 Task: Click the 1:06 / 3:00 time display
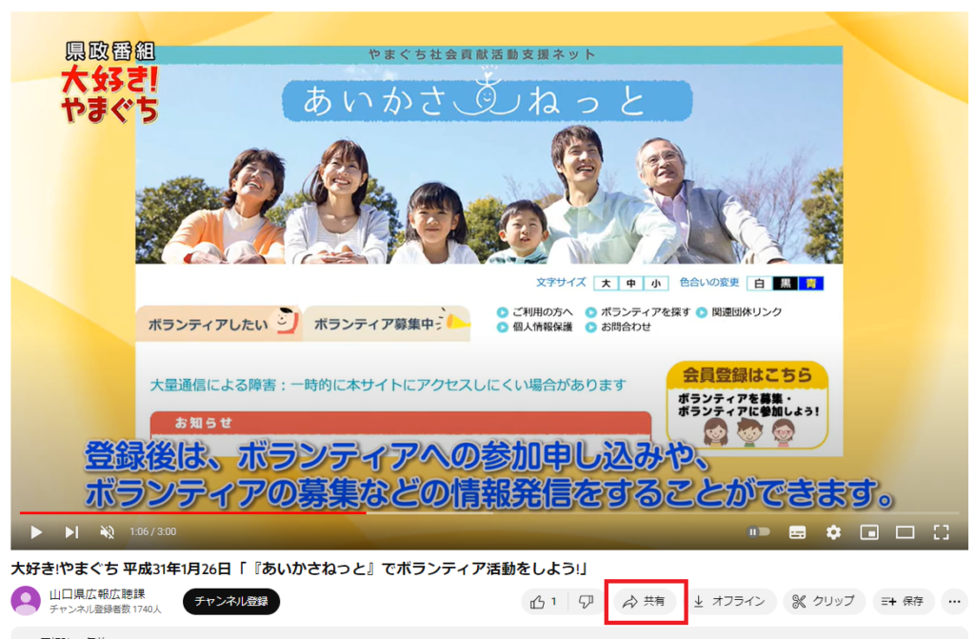click(152, 532)
